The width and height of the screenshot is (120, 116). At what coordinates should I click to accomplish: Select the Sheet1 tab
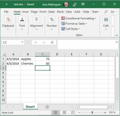[30, 107]
